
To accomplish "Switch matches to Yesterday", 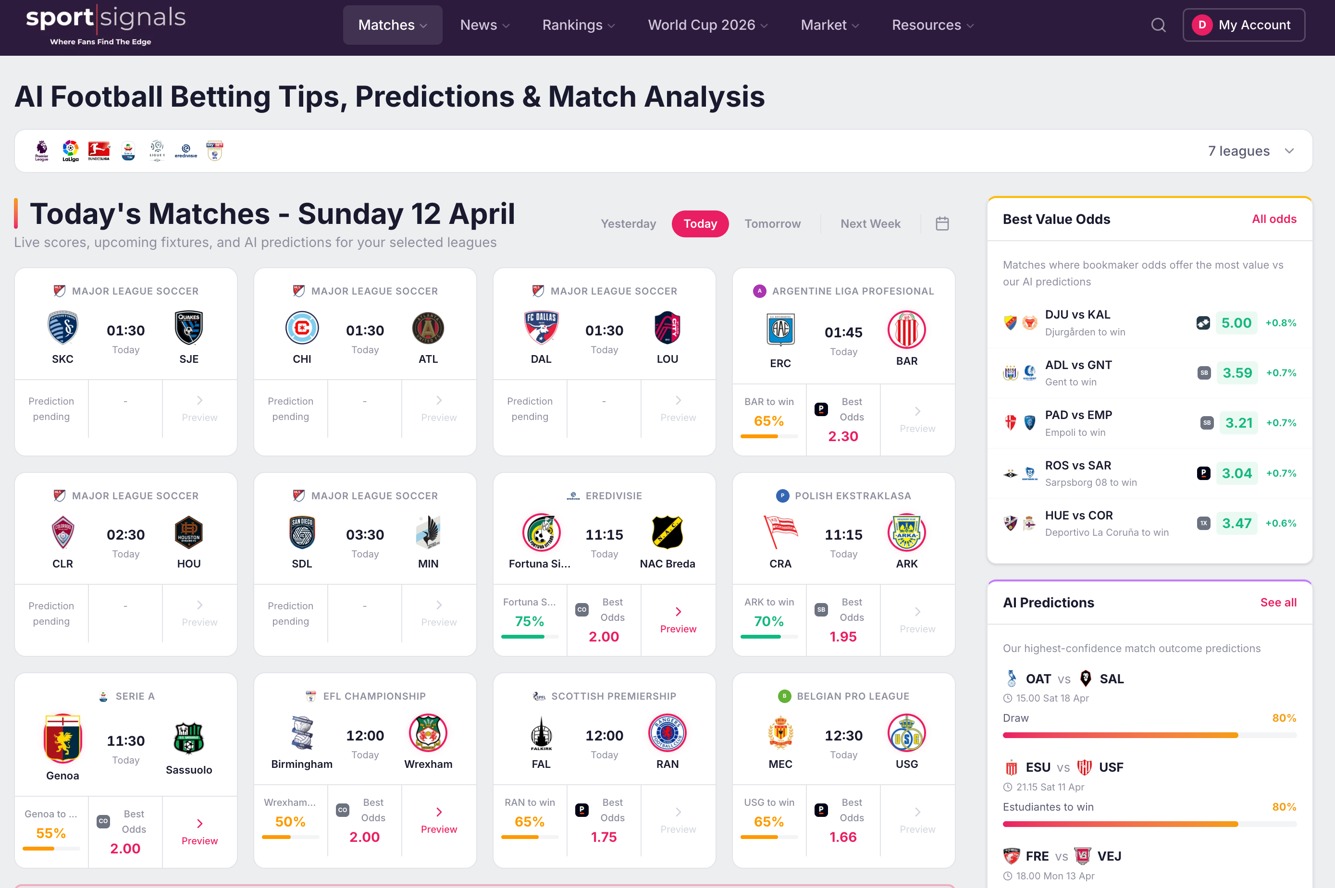I will [x=628, y=224].
